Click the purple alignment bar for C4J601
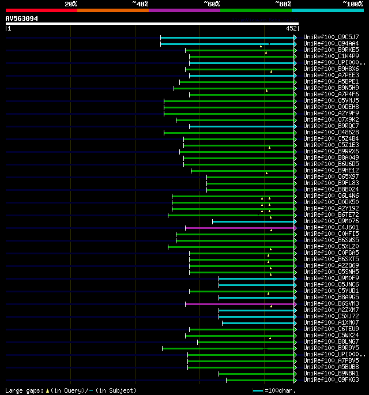 coord(240,228)
